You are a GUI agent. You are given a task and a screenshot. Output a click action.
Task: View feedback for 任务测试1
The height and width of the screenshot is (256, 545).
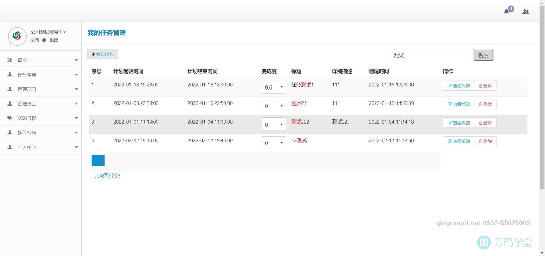[x=458, y=86]
